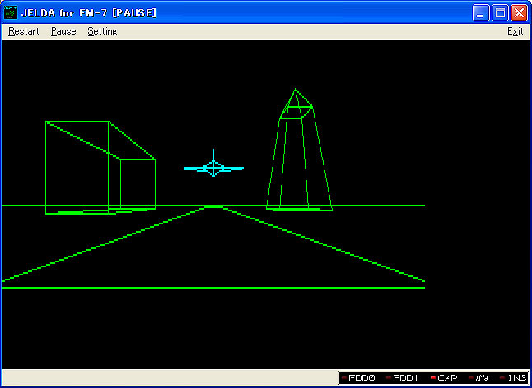
Task: Click the far end of the runway
Action: (213, 207)
